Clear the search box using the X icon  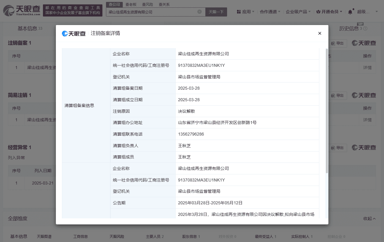[x=200, y=12]
